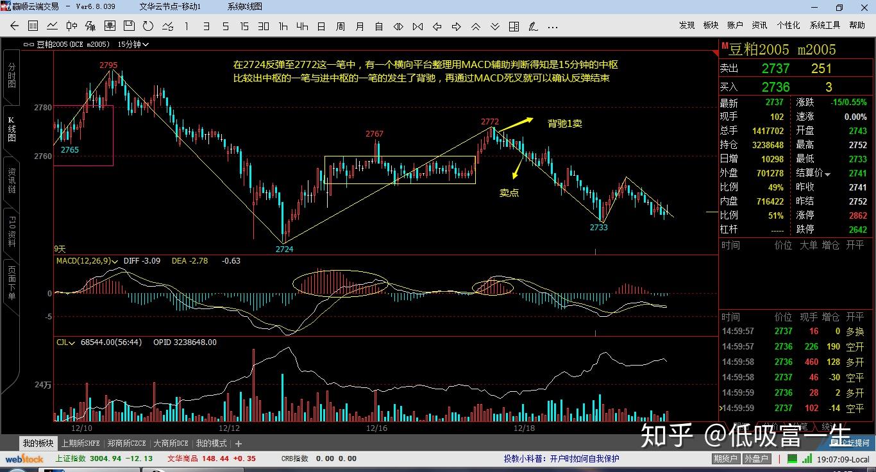
Task: Open the 资讯链 side tab
Action: pos(12,181)
